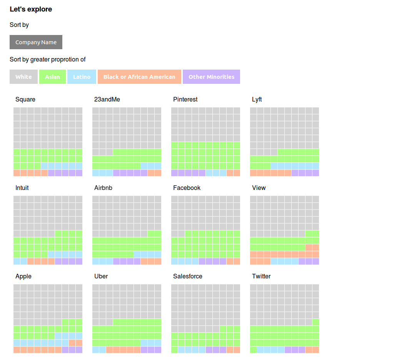Select the 23andMe company label
The height and width of the screenshot is (358, 414).
tap(107, 100)
